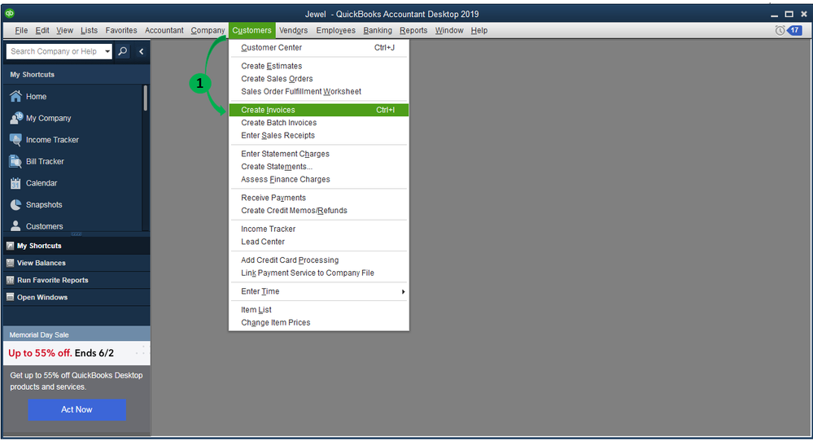Click the search magnifier icon

(123, 51)
